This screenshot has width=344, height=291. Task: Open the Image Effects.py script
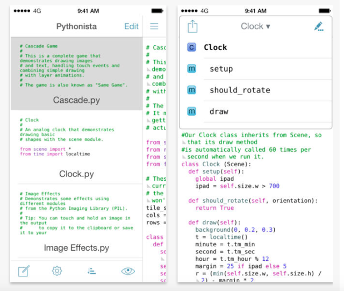(76, 221)
